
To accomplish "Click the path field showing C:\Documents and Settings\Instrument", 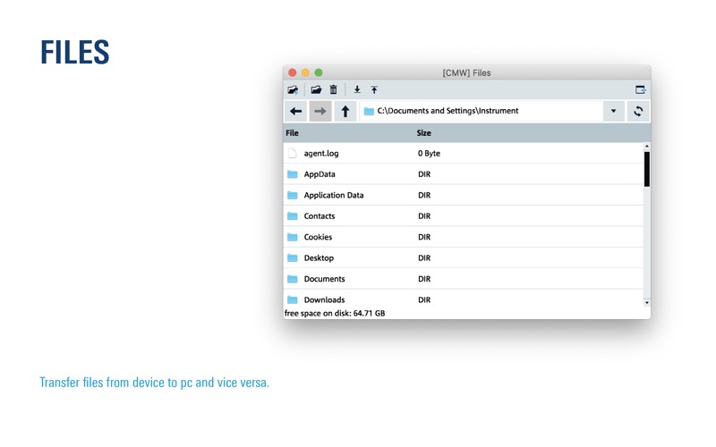I will tap(482, 111).
